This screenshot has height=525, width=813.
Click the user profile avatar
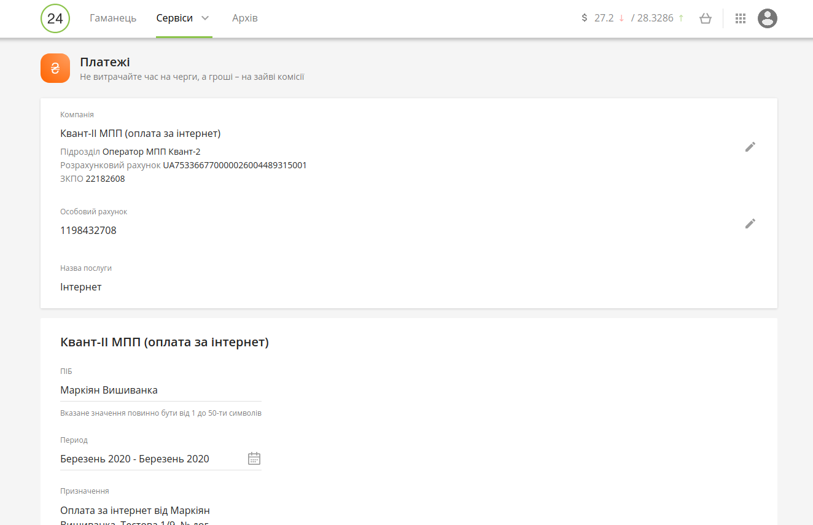[767, 18]
